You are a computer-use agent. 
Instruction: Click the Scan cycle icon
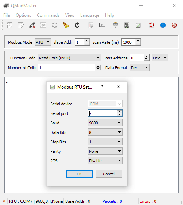point(55,25)
